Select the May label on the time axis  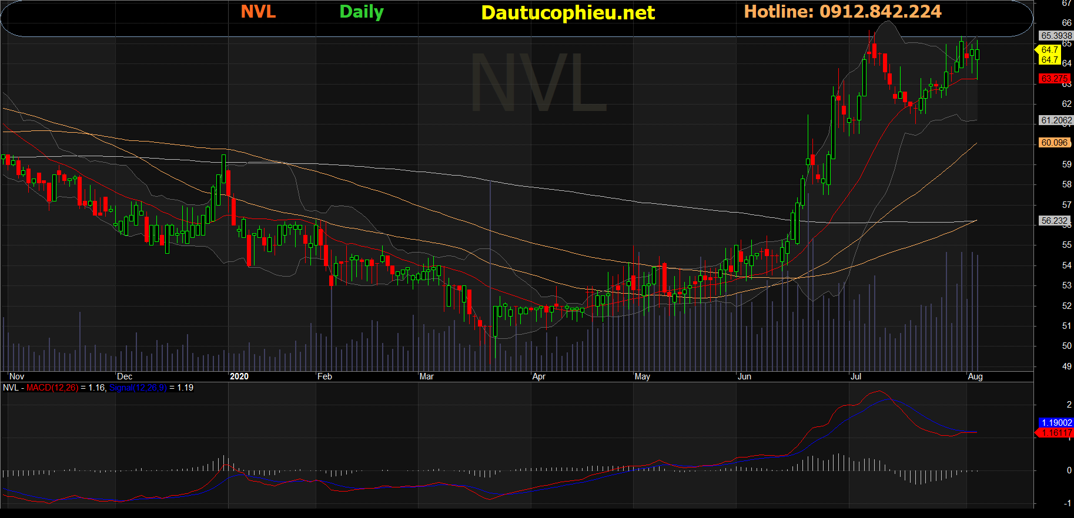coord(643,376)
